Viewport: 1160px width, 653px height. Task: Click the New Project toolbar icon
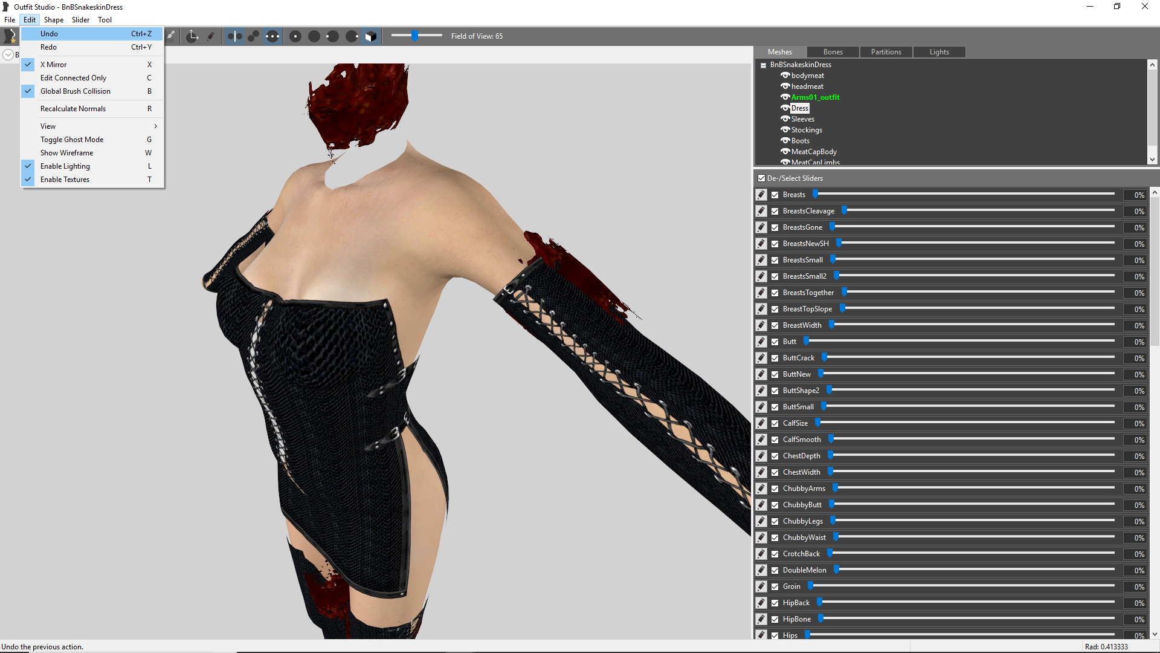tap(10, 36)
